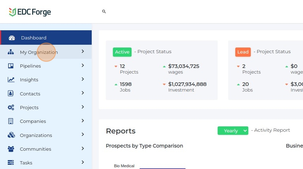Click the My Organization hierarchy icon
Image resolution: width=303 pixels, height=169 pixels.
coord(11,52)
